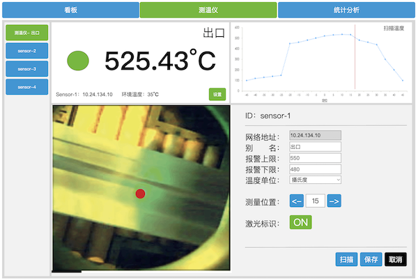Viewport: 418px width, 280px height.
Task: Switch to the 统计分析 tab
Action: click(x=346, y=10)
